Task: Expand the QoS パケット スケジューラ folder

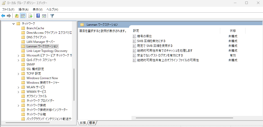Action: tap(18, 60)
